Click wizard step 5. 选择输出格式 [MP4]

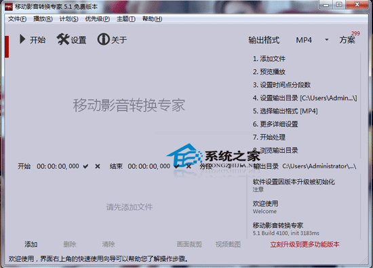[x=286, y=111]
